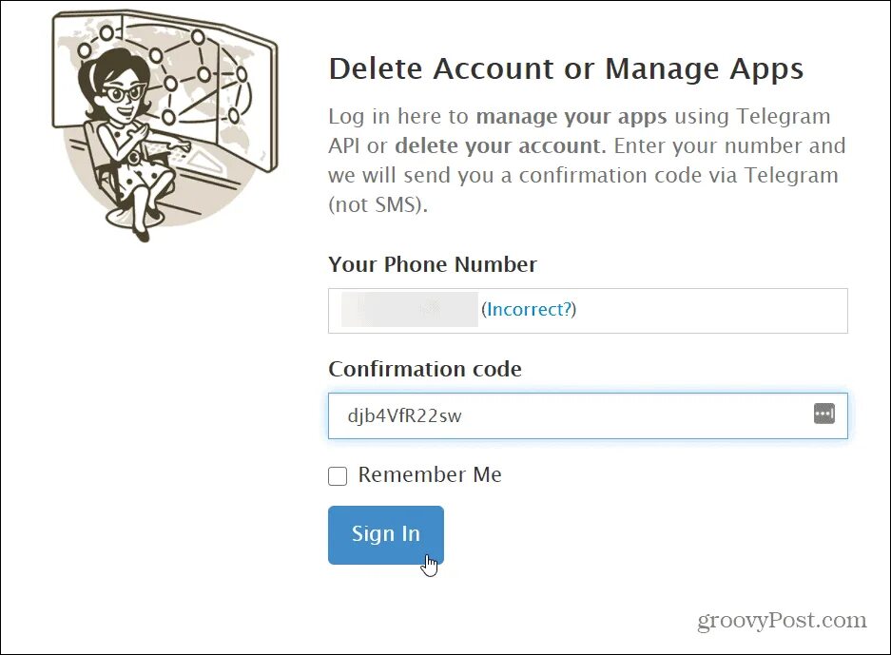
Task: Click the Sign In button
Action: [385, 534]
